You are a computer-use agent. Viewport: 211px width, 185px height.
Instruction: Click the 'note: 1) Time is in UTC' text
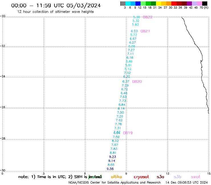pos(42,177)
